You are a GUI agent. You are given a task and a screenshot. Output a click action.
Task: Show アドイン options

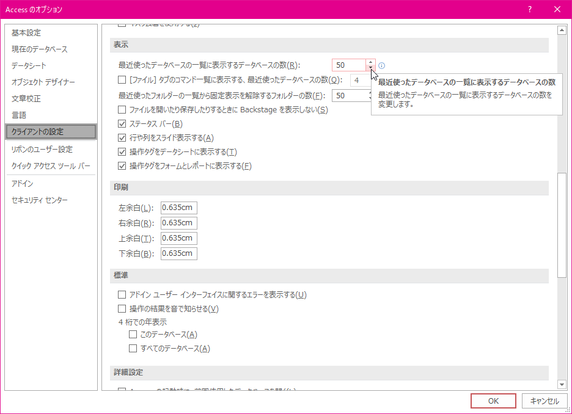coord(22,183)
